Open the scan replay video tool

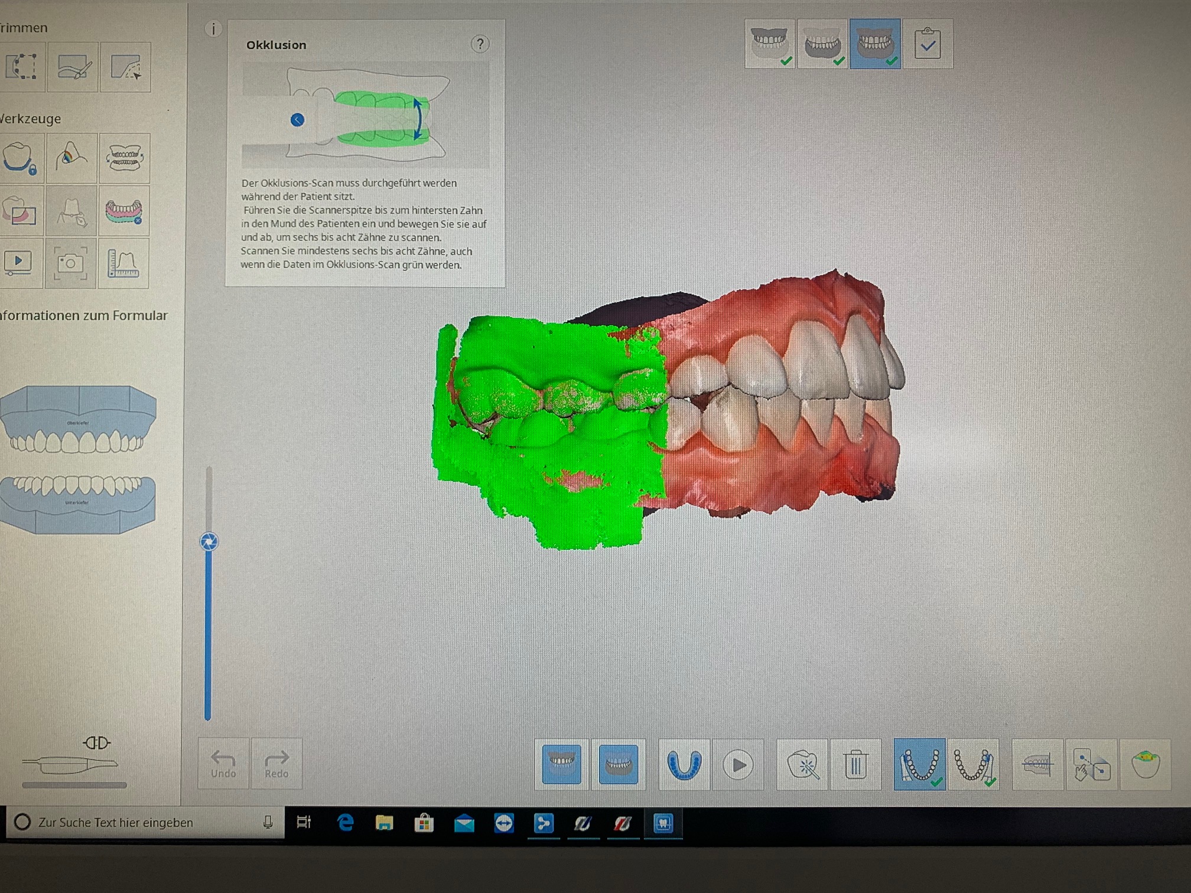coord(19,263)
